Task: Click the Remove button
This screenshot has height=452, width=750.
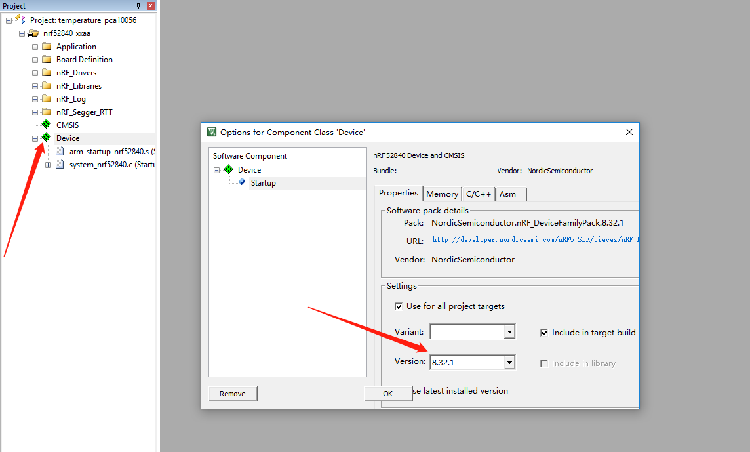Action: point(233,393)
